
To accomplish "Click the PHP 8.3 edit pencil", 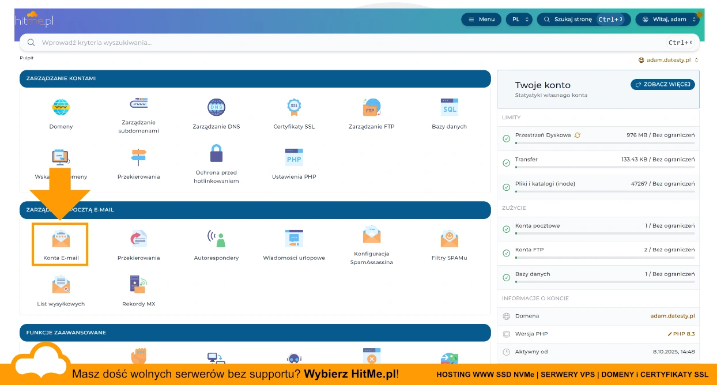I will 670,334.
